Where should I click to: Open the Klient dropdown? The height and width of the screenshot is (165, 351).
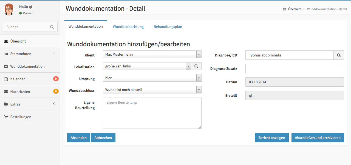[x=152, y=54]
